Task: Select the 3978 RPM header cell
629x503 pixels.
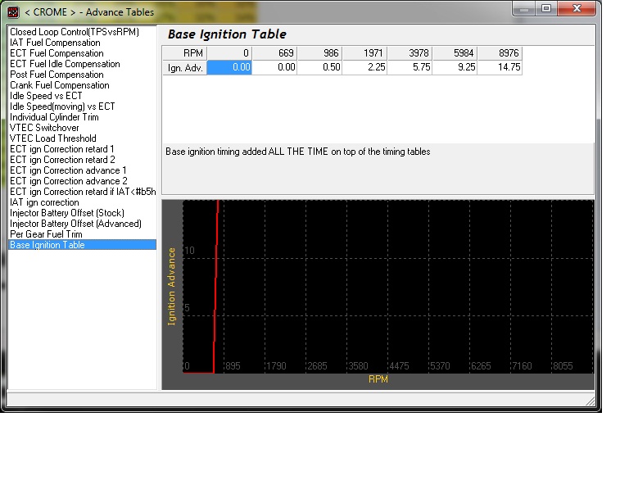Action: point(410,53)
